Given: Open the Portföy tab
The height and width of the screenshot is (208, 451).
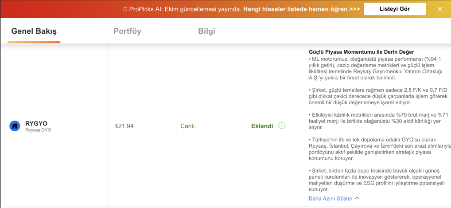Looking at the screenshot, I should tap(128, 31).
